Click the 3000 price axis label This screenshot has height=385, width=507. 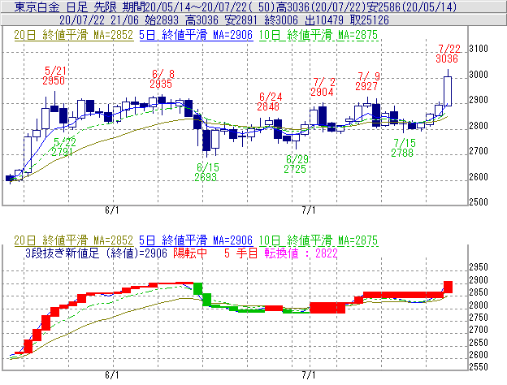tap(479, 75)
